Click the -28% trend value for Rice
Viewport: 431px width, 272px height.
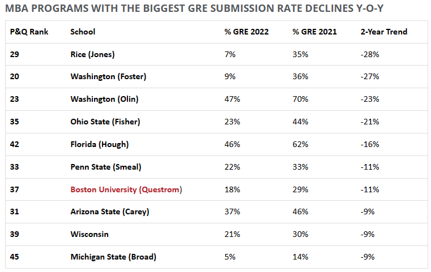[369, 54]
